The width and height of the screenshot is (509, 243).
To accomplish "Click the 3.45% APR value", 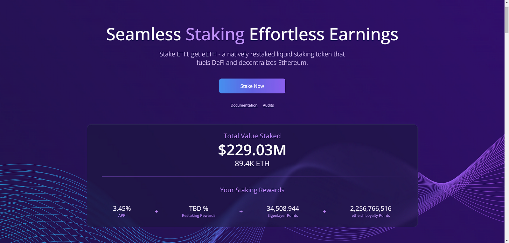I will click(x=122, y=208).
